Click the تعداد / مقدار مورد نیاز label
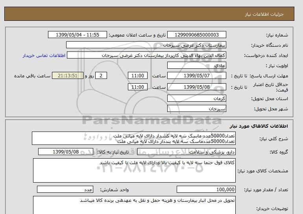 (266, 190)
